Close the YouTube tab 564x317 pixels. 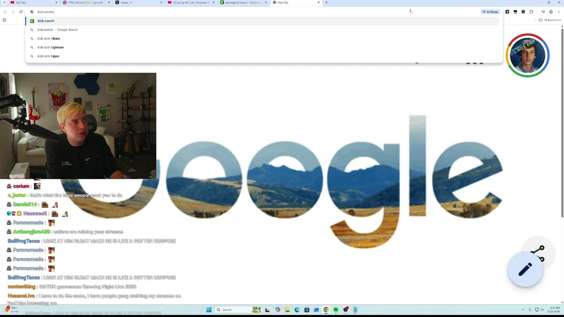point(56,3)
